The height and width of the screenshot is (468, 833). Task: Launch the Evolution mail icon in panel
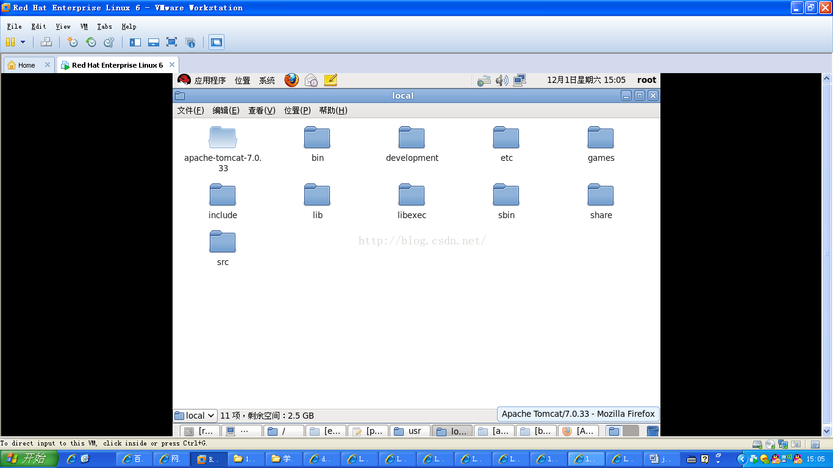[x=311, y=80]
